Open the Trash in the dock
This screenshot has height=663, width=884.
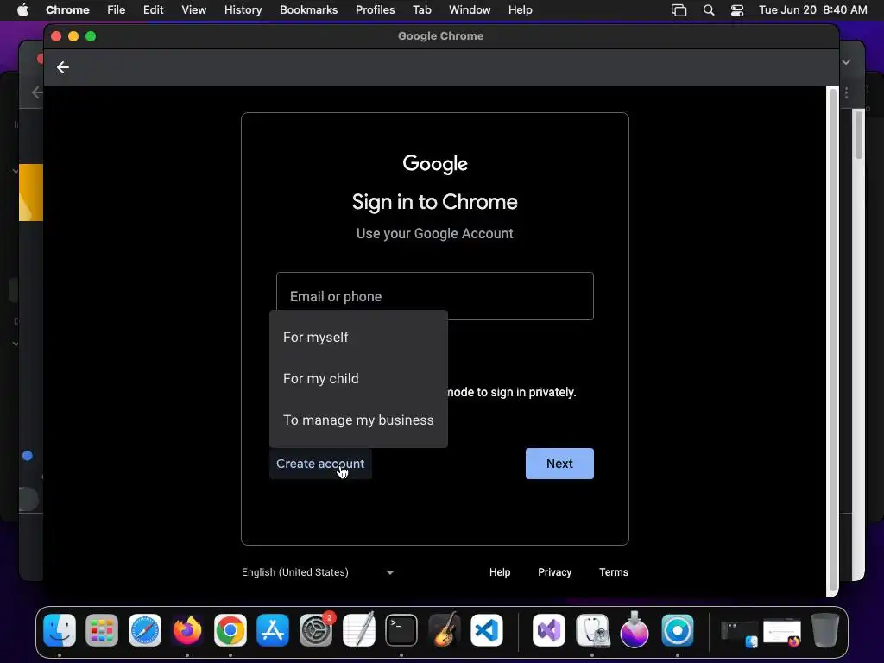[x=824, y=629]
